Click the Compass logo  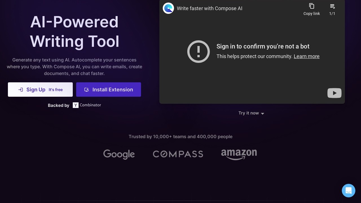click(x=178, y=154)
